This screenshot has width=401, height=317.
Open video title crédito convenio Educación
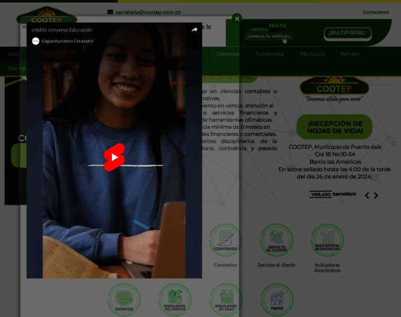coord(62,30)
